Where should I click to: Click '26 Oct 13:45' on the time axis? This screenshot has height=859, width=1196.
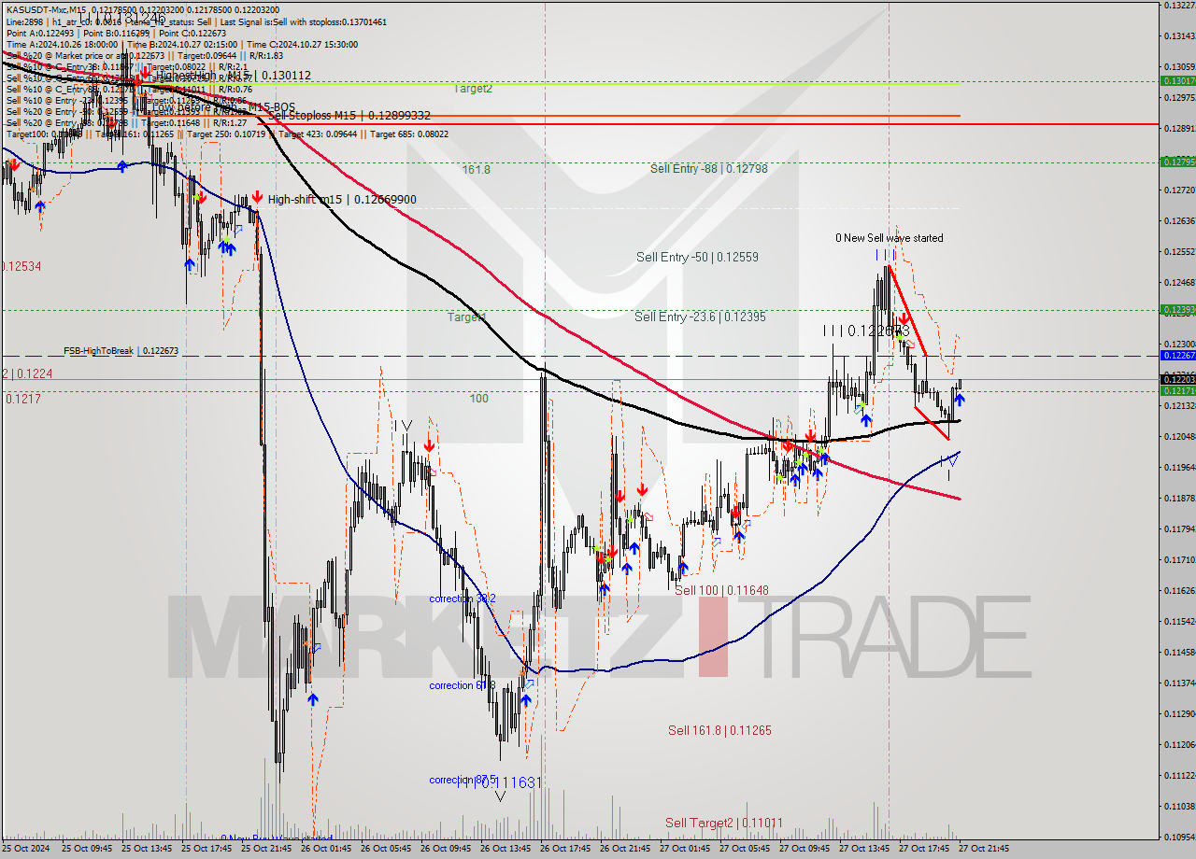click(x=505, y=850)
